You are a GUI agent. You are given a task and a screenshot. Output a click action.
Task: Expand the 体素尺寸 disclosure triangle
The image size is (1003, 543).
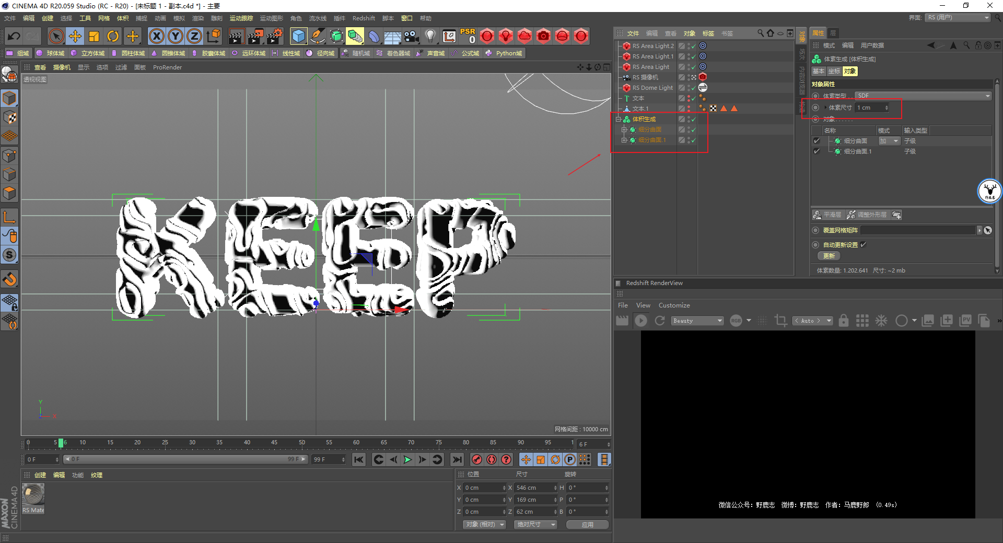coord(825,108)
